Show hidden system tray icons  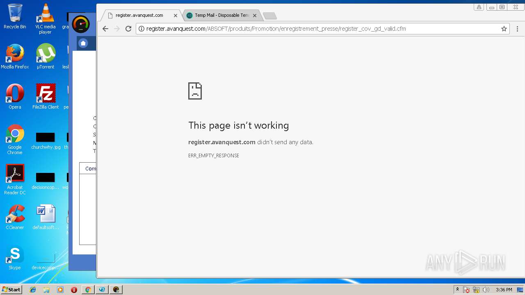pos(457,290)
